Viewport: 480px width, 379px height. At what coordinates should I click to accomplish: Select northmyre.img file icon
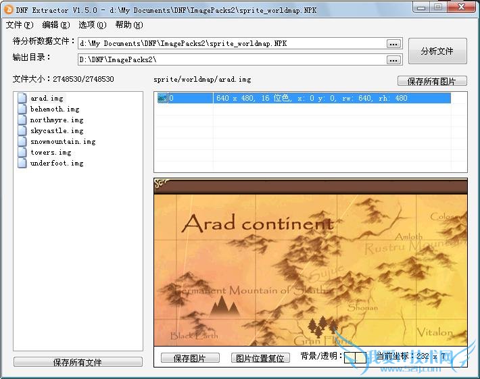[x=22, y=120]
